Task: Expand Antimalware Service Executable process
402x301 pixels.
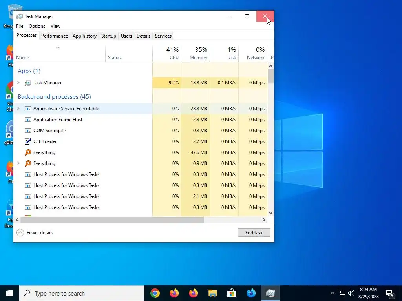Action: point(18,109)
